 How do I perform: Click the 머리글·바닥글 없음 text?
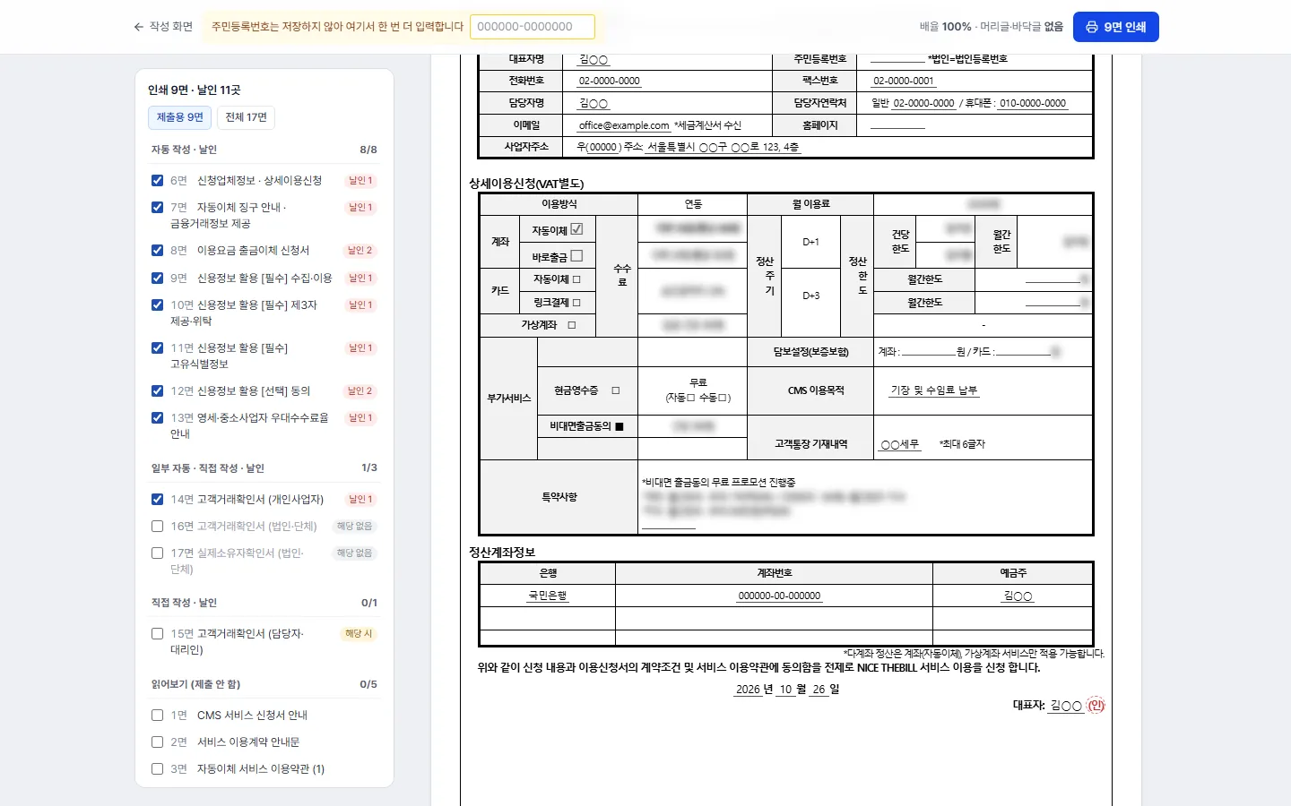pos(1021,27)
